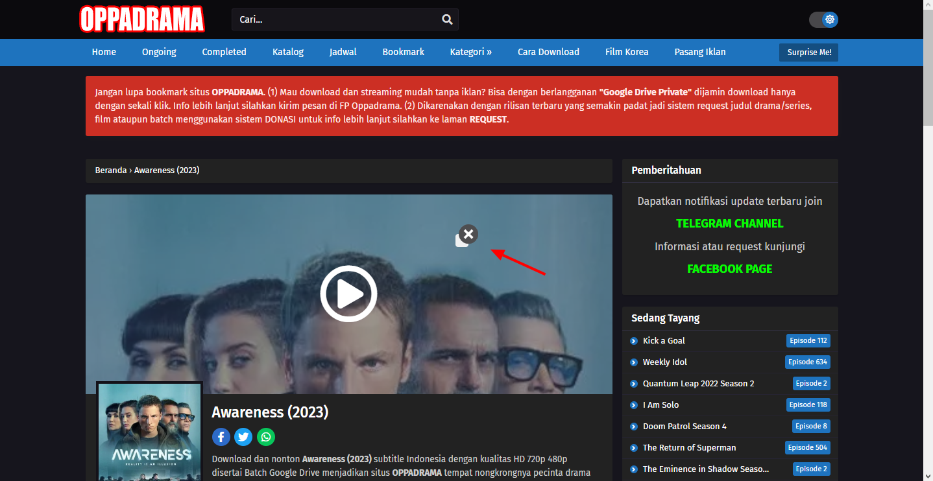Share Awareness via WhatsApp icon

(x=266, y=437)
